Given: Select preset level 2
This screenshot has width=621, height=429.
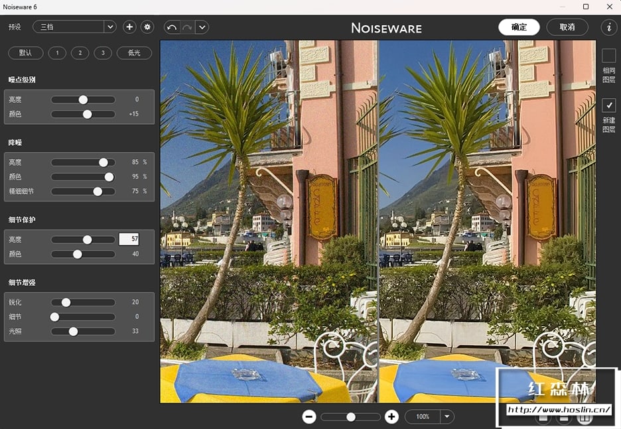Looking at the screenshot, I should point(80,52).
